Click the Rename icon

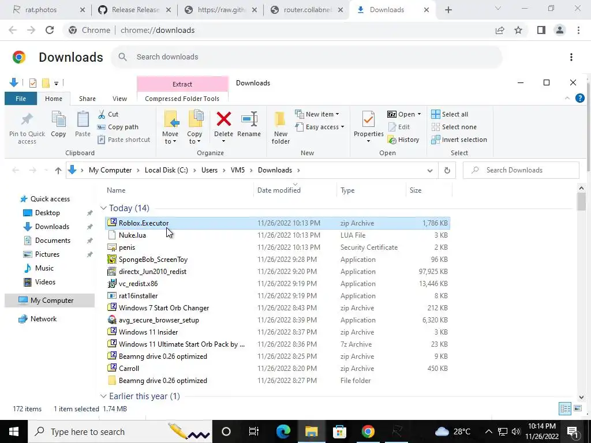249,119
